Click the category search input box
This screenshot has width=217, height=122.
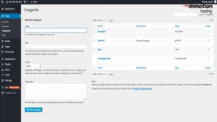[x=185, y=15]
